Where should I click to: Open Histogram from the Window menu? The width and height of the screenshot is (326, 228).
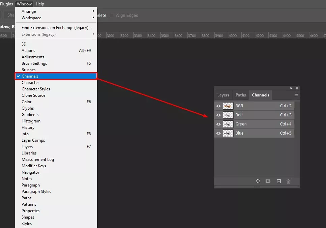click(31, 121)
